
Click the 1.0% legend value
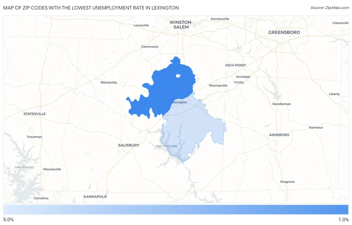click(343, 220)
